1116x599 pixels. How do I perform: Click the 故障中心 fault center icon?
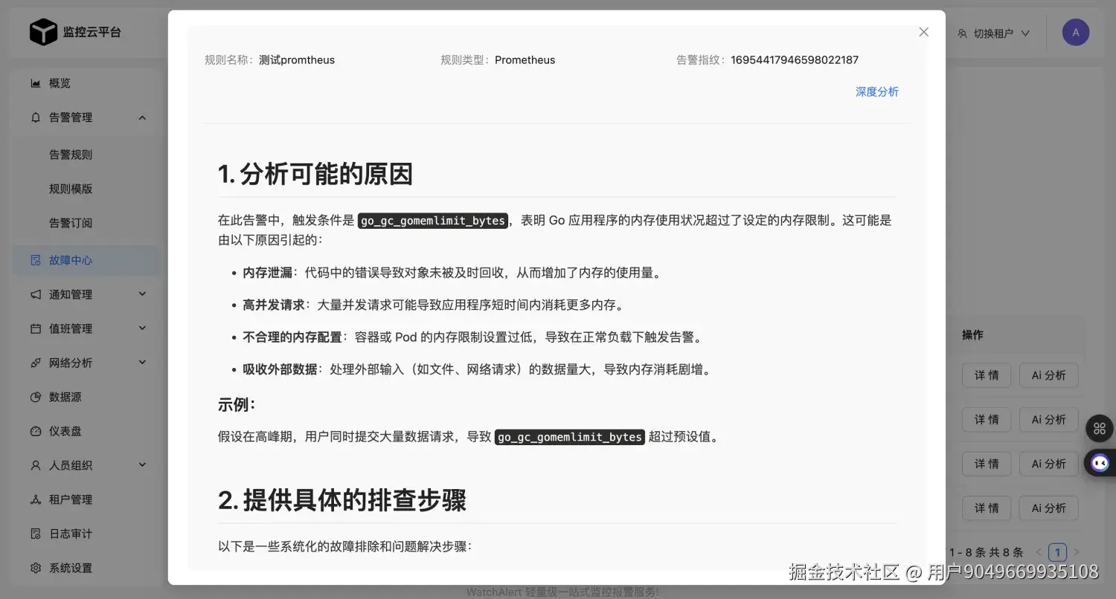(x=35, y=260)
